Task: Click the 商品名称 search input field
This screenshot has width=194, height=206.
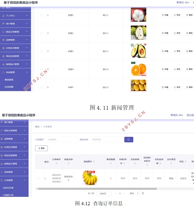Action: (x=106, y=140)
